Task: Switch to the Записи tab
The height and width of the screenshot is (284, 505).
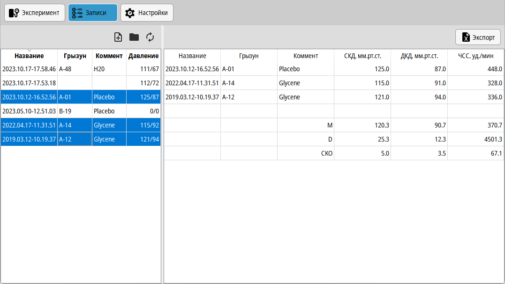Action: click(93, 13)
